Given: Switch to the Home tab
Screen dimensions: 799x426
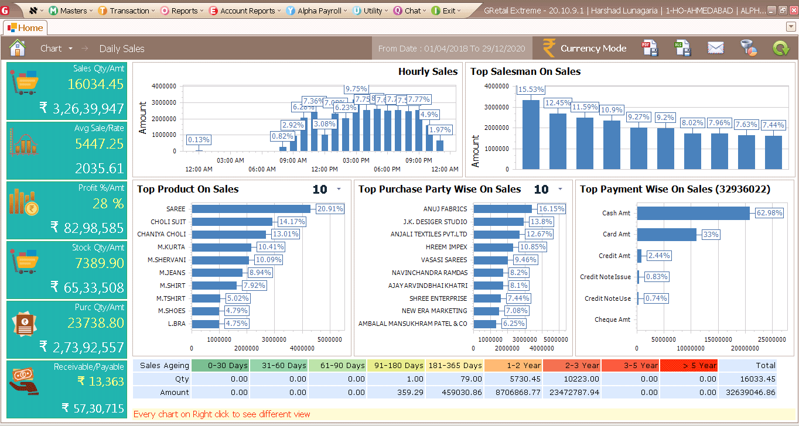Looking at the screenshot, I should (x=25, y=28).
